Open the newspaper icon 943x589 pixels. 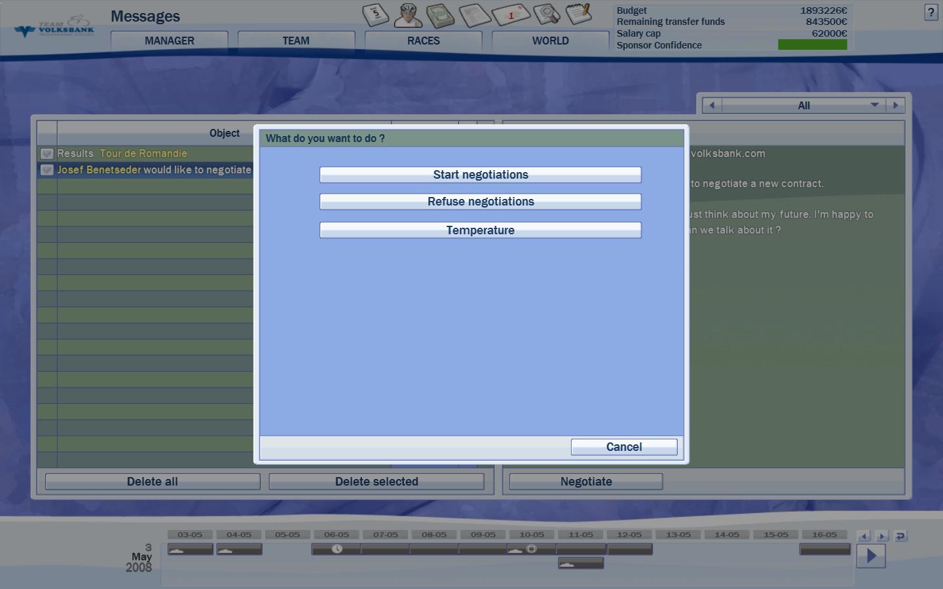point(474,15)
